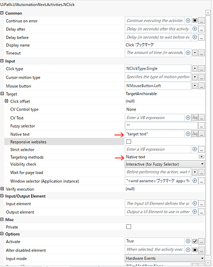This screenshot has width=213, height=267.
Task: Click the plus icon for Input element
Action: (x=195, y=203)
